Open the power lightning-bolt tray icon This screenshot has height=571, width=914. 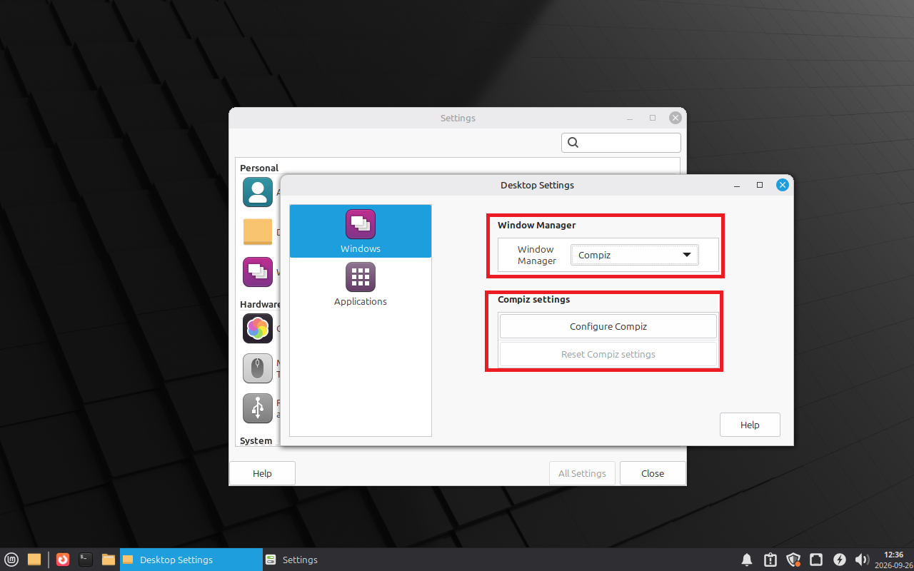(x=840, y=560)
